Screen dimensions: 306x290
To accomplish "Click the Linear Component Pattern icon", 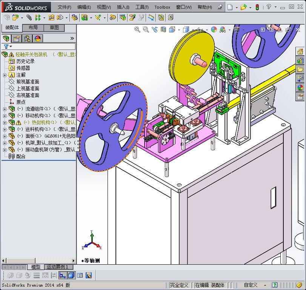I will 38,18.
